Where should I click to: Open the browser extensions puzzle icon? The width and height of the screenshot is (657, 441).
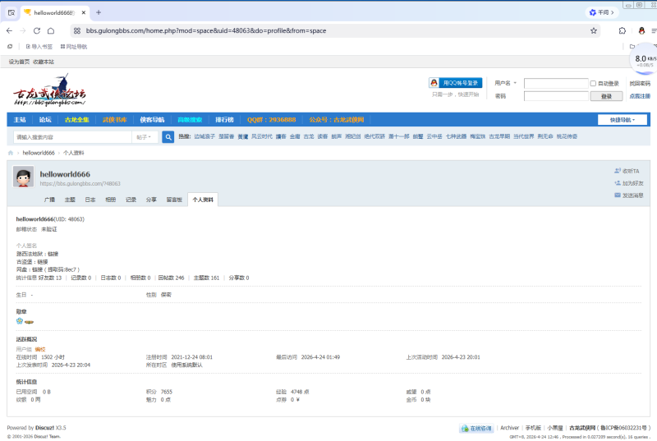coord(623,30)
